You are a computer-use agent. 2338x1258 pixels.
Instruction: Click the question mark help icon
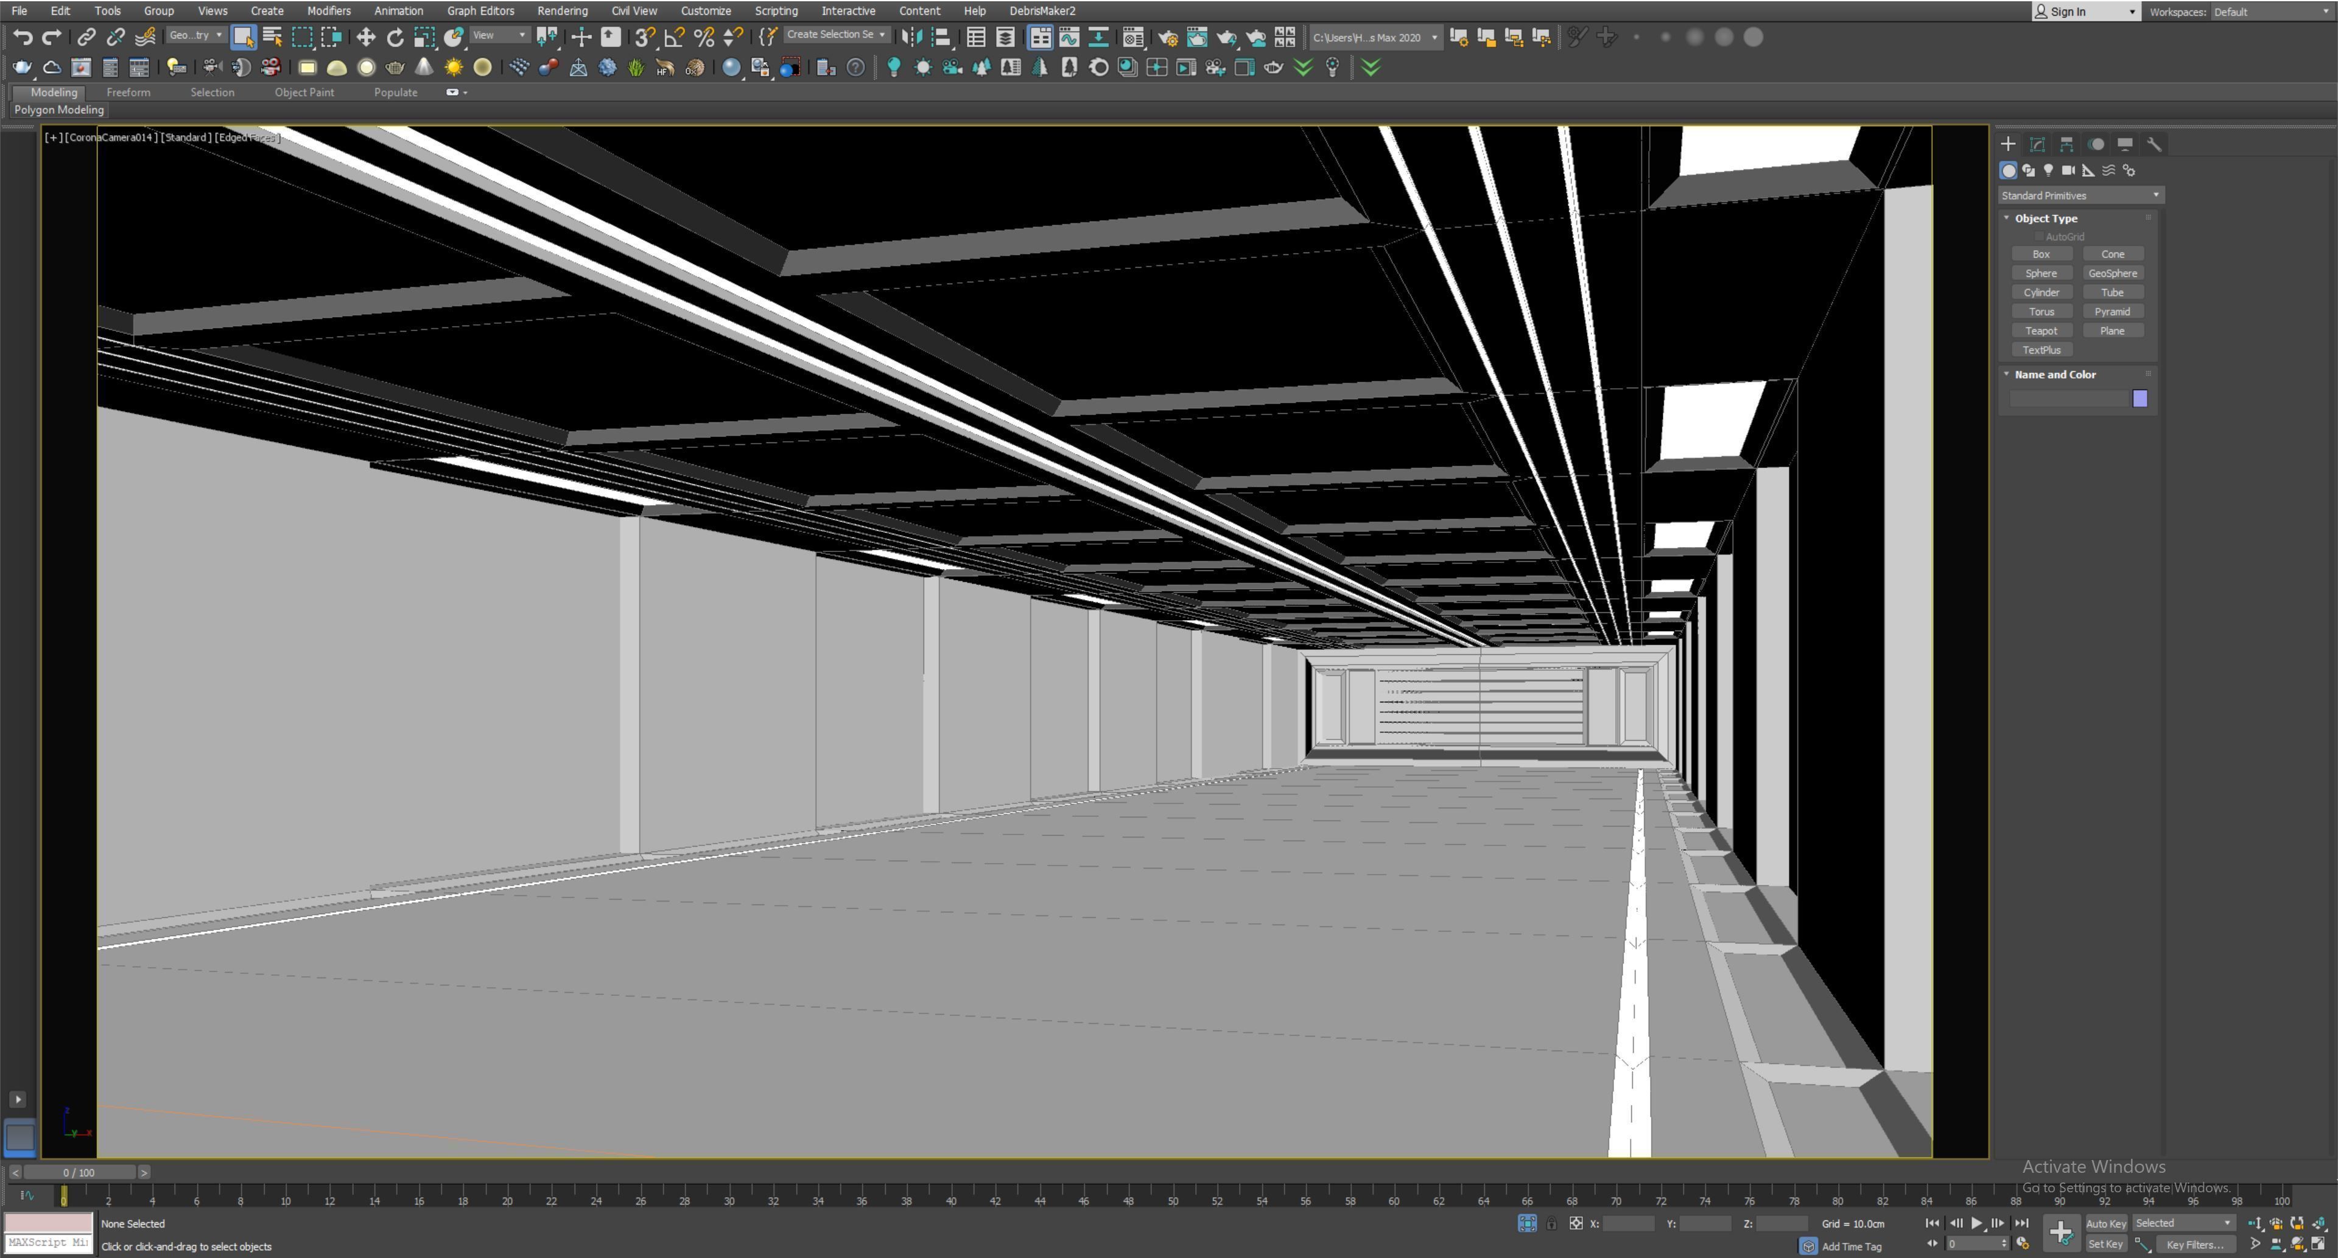[x=855, y=67]
